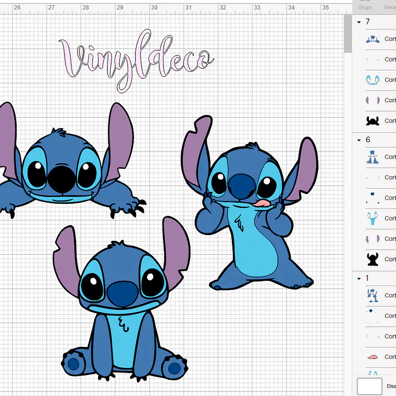
Task: Select the Vinyldeco script text on canvas
Action: (x=137, y=60)
